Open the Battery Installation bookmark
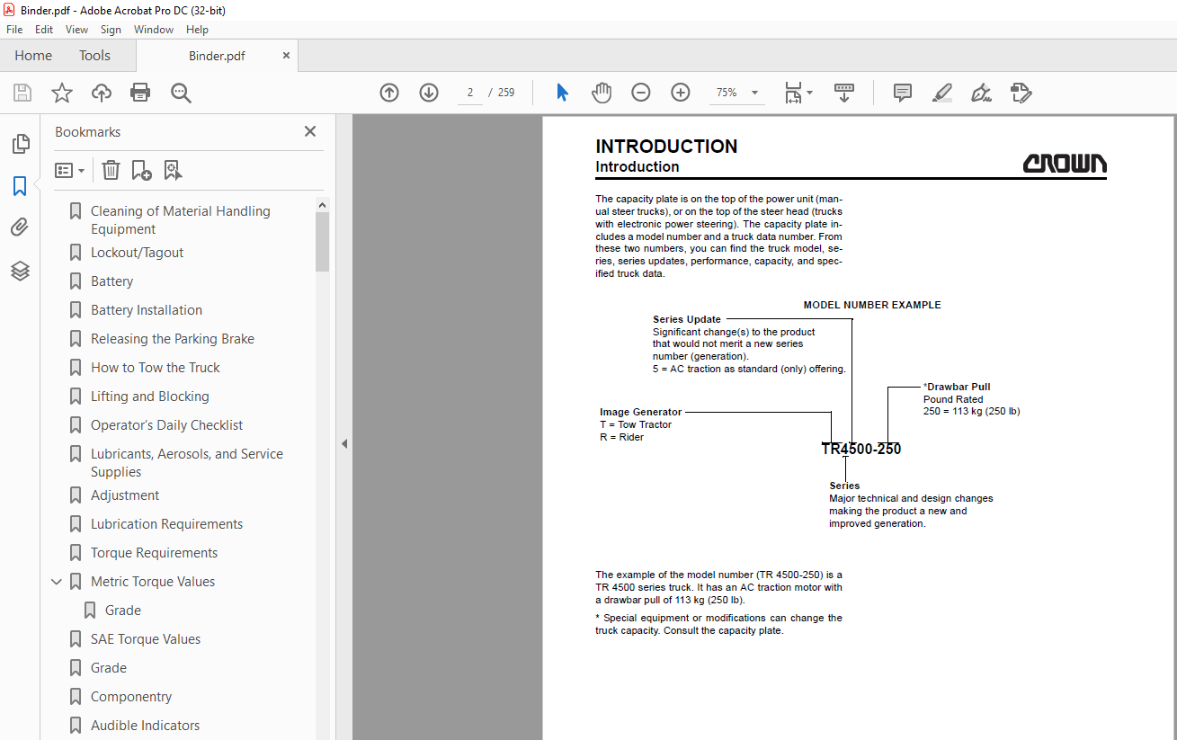 pyautogui.click(x=146, y=310)
